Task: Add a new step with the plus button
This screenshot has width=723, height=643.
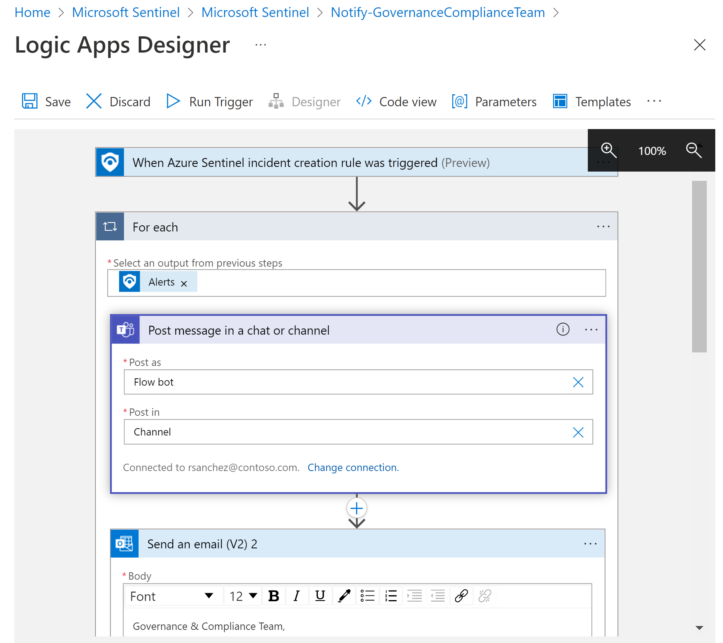Action: click(356, 508)
